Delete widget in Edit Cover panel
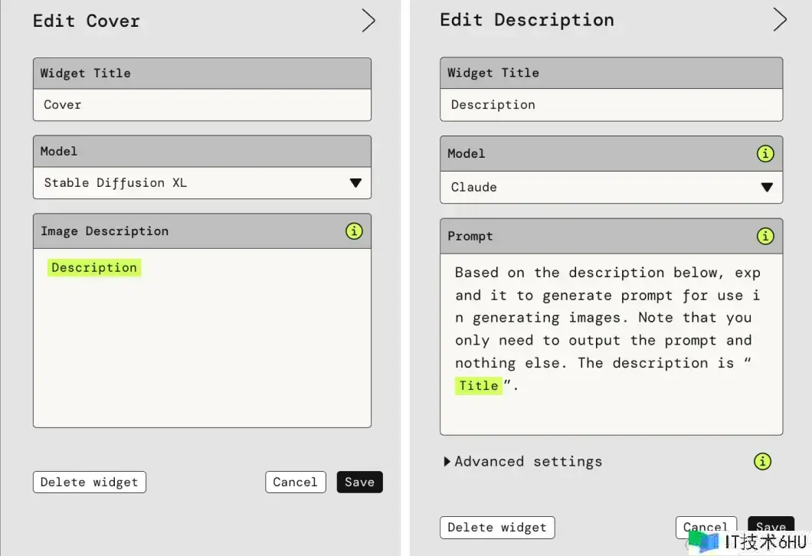Screen dimensions: 812x556 [x=89, y=482]
